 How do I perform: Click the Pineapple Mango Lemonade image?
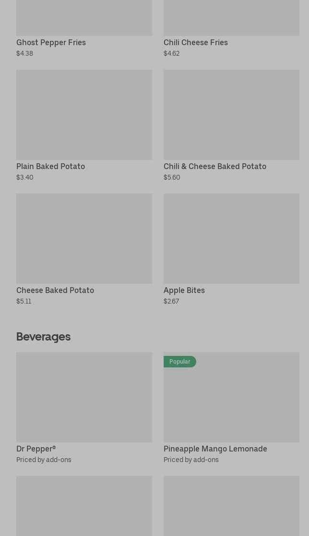(231, 403)
